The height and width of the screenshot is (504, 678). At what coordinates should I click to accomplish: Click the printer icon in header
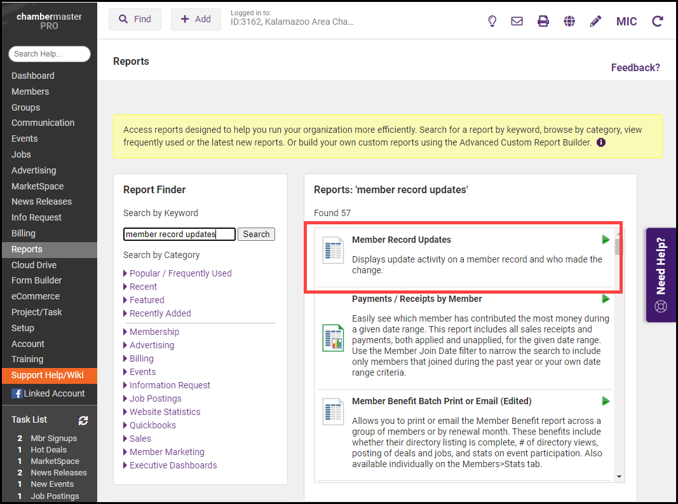pyautogui.click(x=543, y=21)
